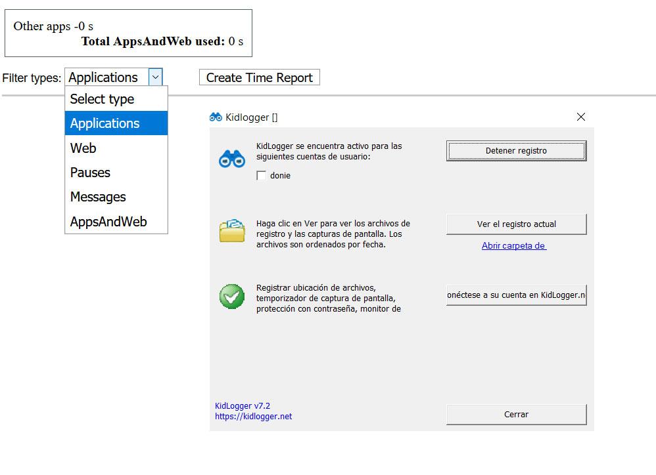
Task: Click the yellow log files folder icon
Action: coord(232,230)
